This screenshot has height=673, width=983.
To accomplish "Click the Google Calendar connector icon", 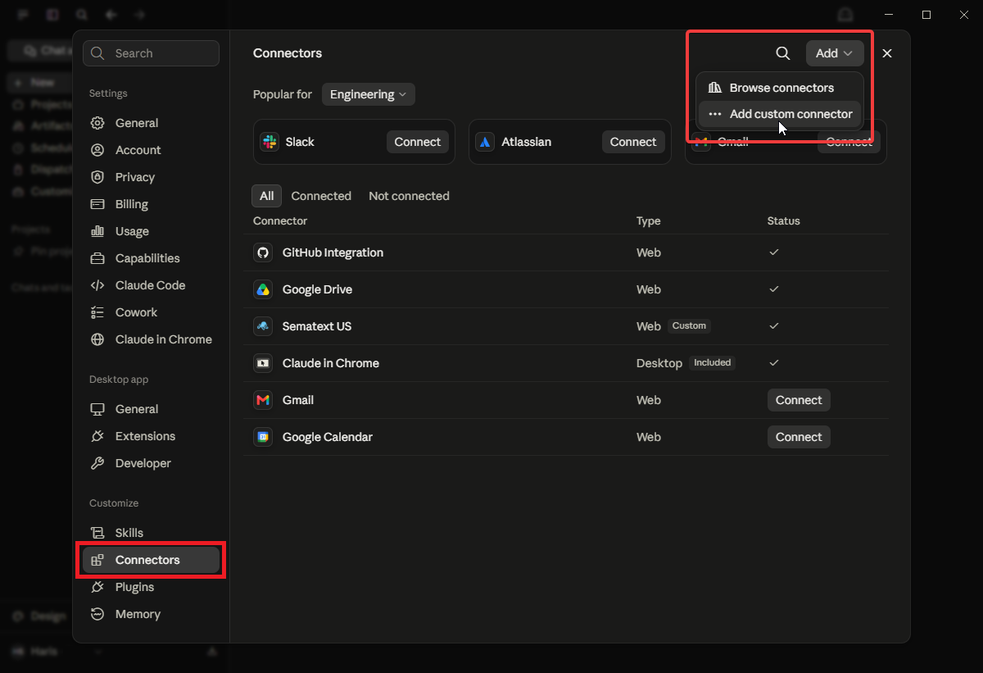I will click(x=263, y=437).
